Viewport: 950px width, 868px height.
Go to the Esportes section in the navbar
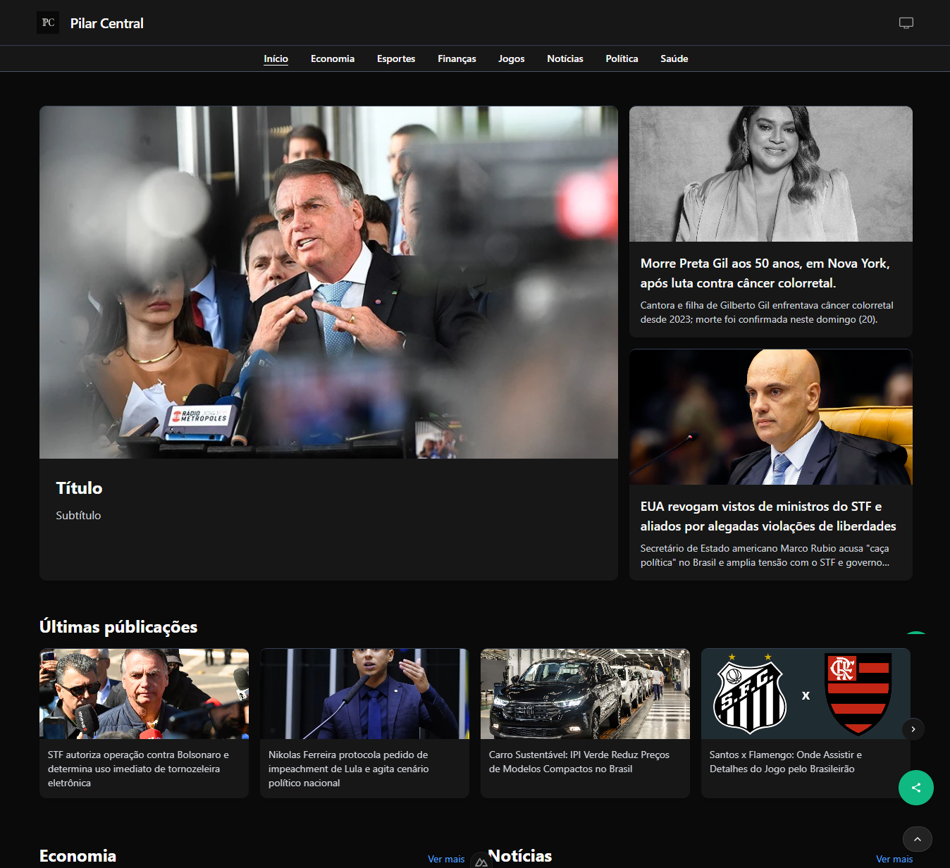click(x=395, y=58)
